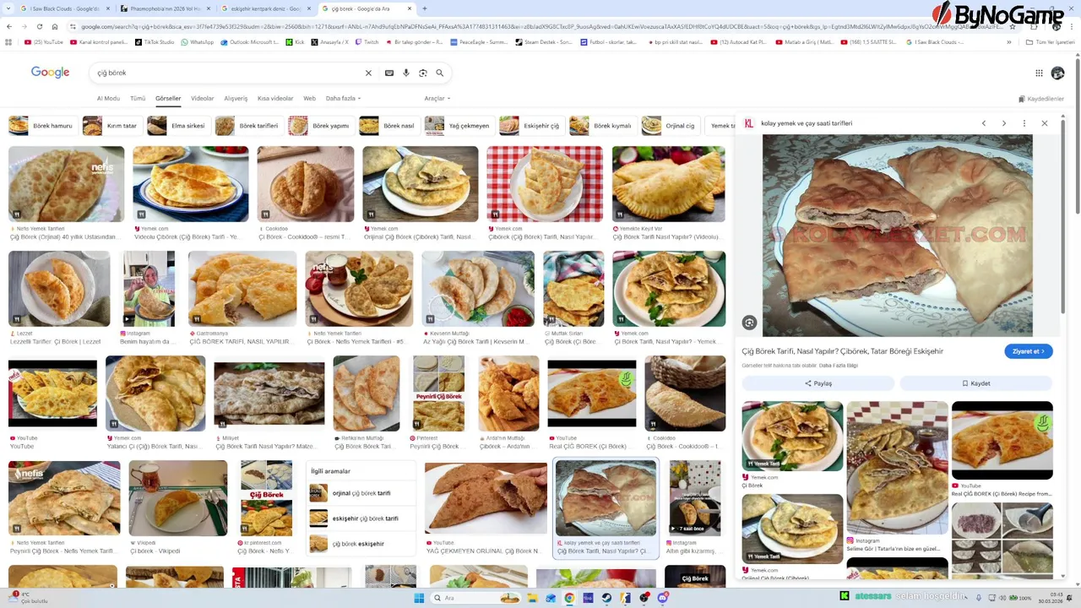The height and width of the screenshot is (608, 1081).
Task: Open the Alışveriş tab
Action: (236, 99)
